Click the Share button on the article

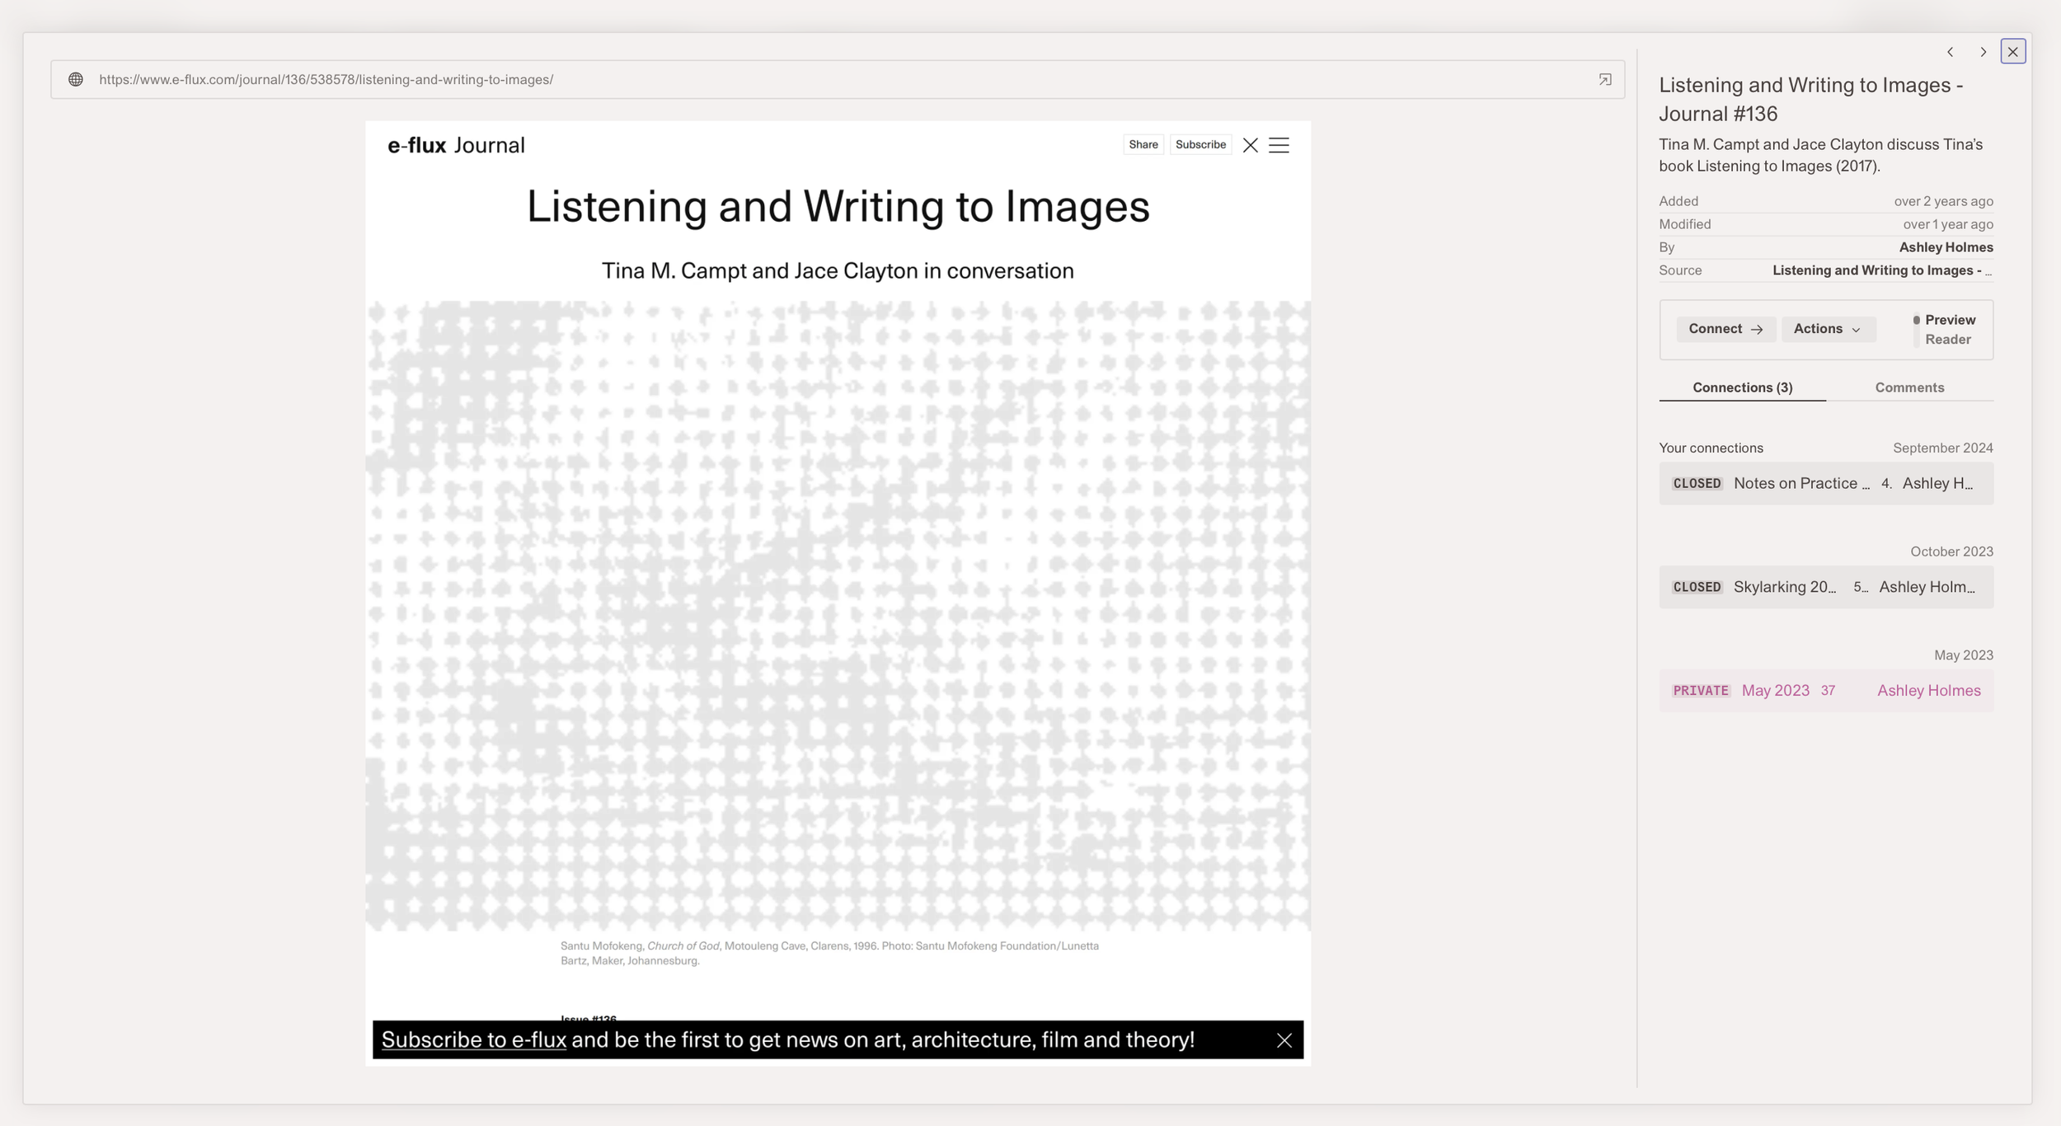(x=1143, y=144)
